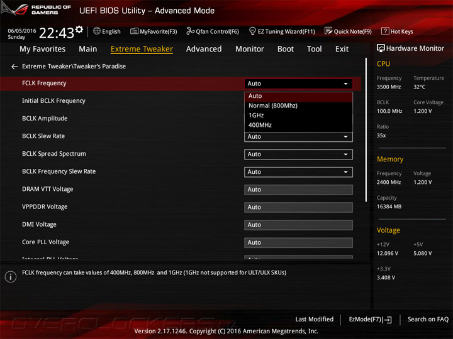The image size is (453, 339).
Task: Select the 1GHz FCLK option
Action: click(x=298, y=116)
